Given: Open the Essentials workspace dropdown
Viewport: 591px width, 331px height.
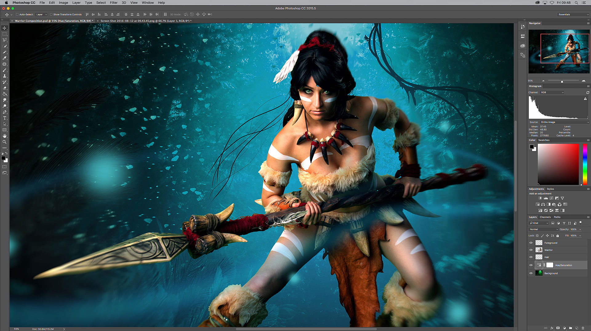Looking at the screenshot, I should coord(573,14).
